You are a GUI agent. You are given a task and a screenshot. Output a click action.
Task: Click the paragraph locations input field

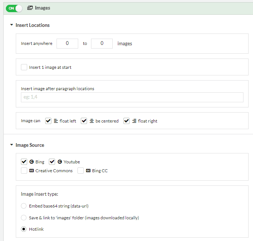(132, 97)
